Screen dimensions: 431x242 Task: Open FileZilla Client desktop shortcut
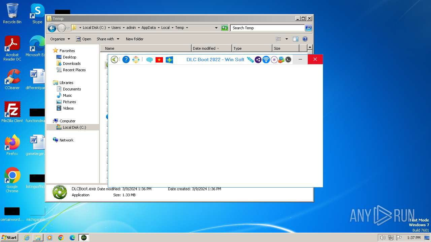(12, 112)
